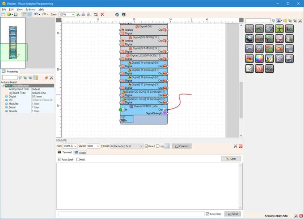Toggle the Reset checkbox

pos(146,146)
